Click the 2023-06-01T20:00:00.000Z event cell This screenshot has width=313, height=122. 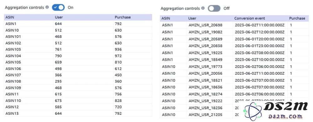[x=259, y=39]
